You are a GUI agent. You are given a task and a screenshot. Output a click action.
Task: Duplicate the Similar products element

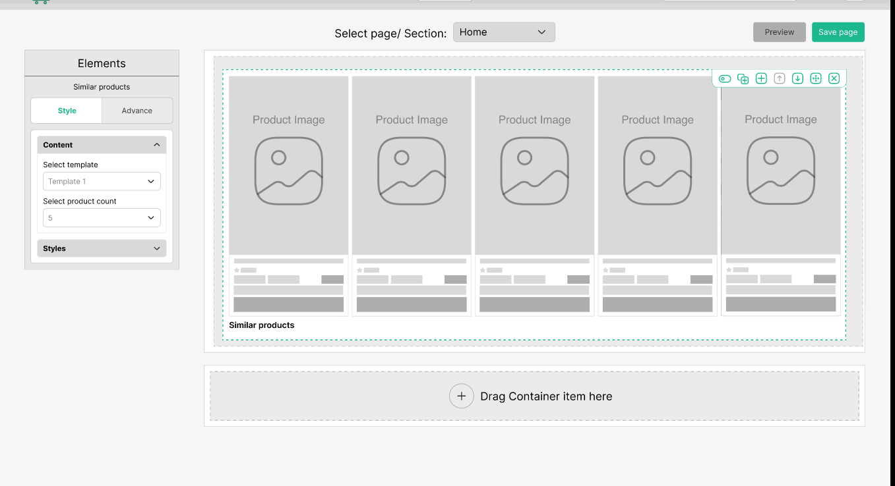coord(743,78)
